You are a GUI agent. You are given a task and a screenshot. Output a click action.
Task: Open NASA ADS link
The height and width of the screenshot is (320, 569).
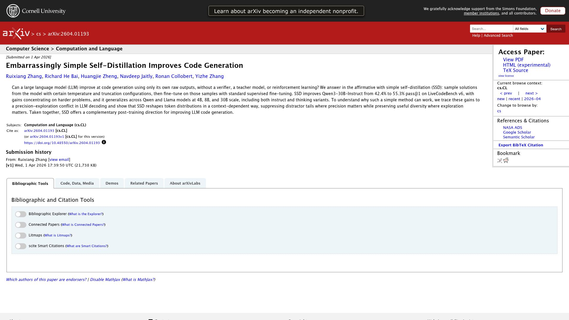coord(512,128)
